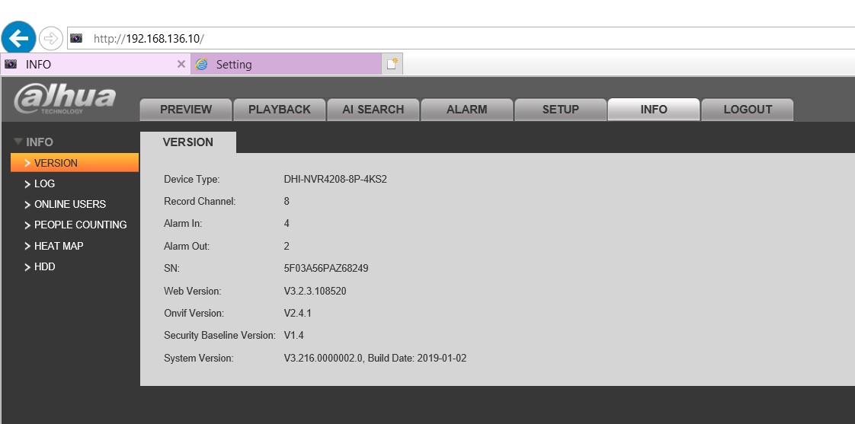Collapse the INFO sidebar section triangle
This screenshot has height=424, width=855.
pyautogui.click(x=18, y=142)
